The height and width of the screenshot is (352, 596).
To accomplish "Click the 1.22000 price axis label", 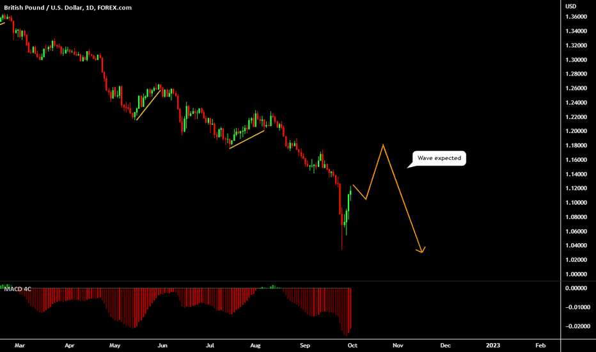I will pos(576,117).
